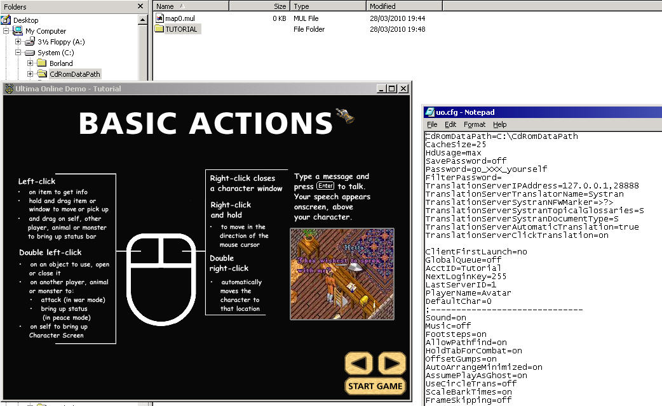
Task: Click the '28/03/2010 19:48' modified date cell
Action: pos(397,29)
